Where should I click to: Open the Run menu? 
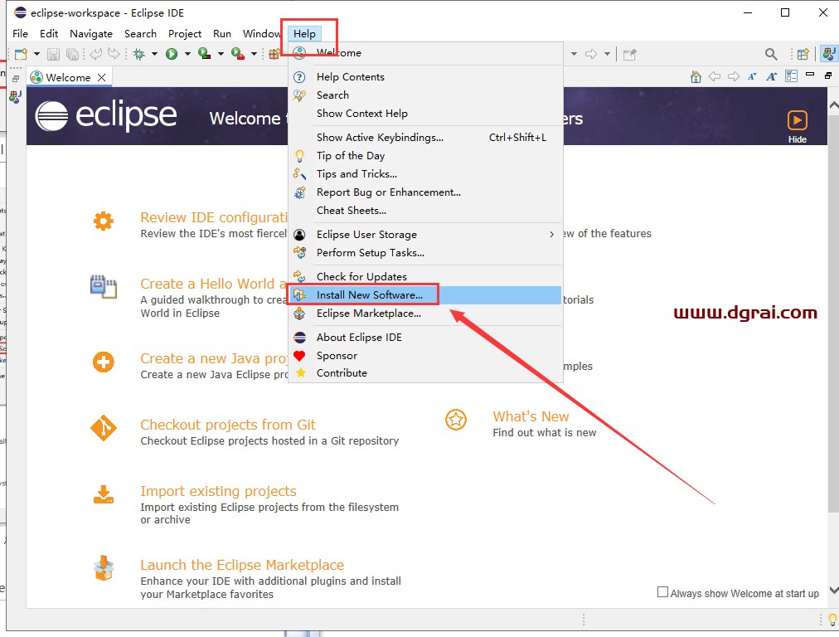tap(222, 34)
